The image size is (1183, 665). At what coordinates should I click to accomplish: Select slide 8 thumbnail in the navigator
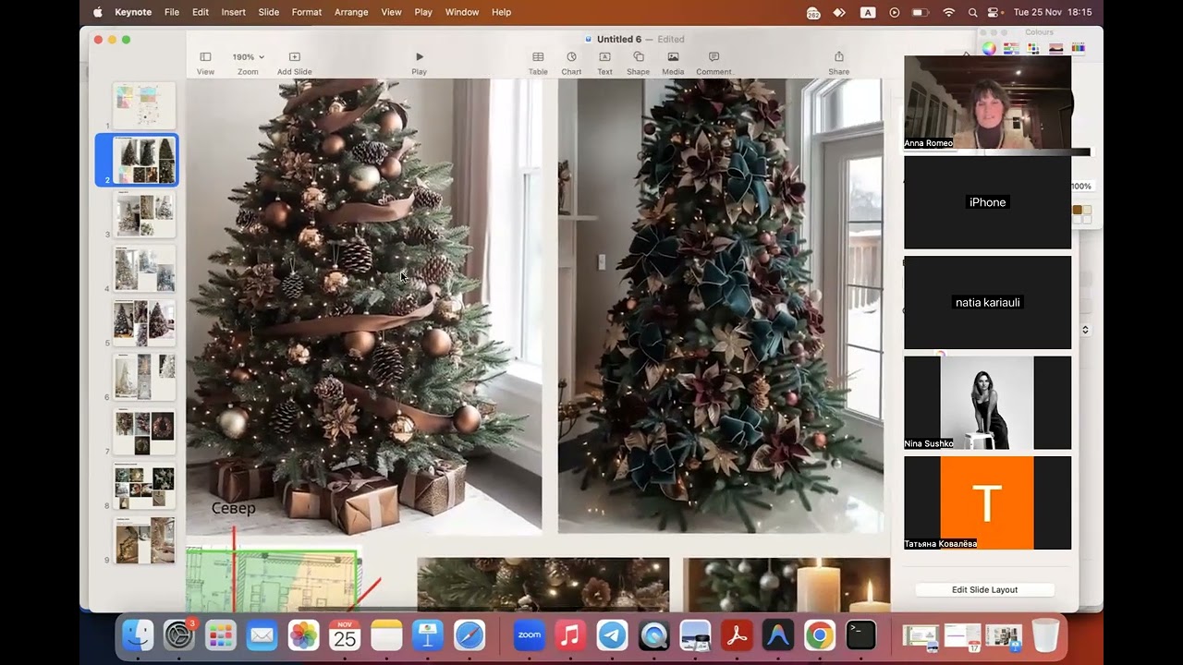click(144, 486)
